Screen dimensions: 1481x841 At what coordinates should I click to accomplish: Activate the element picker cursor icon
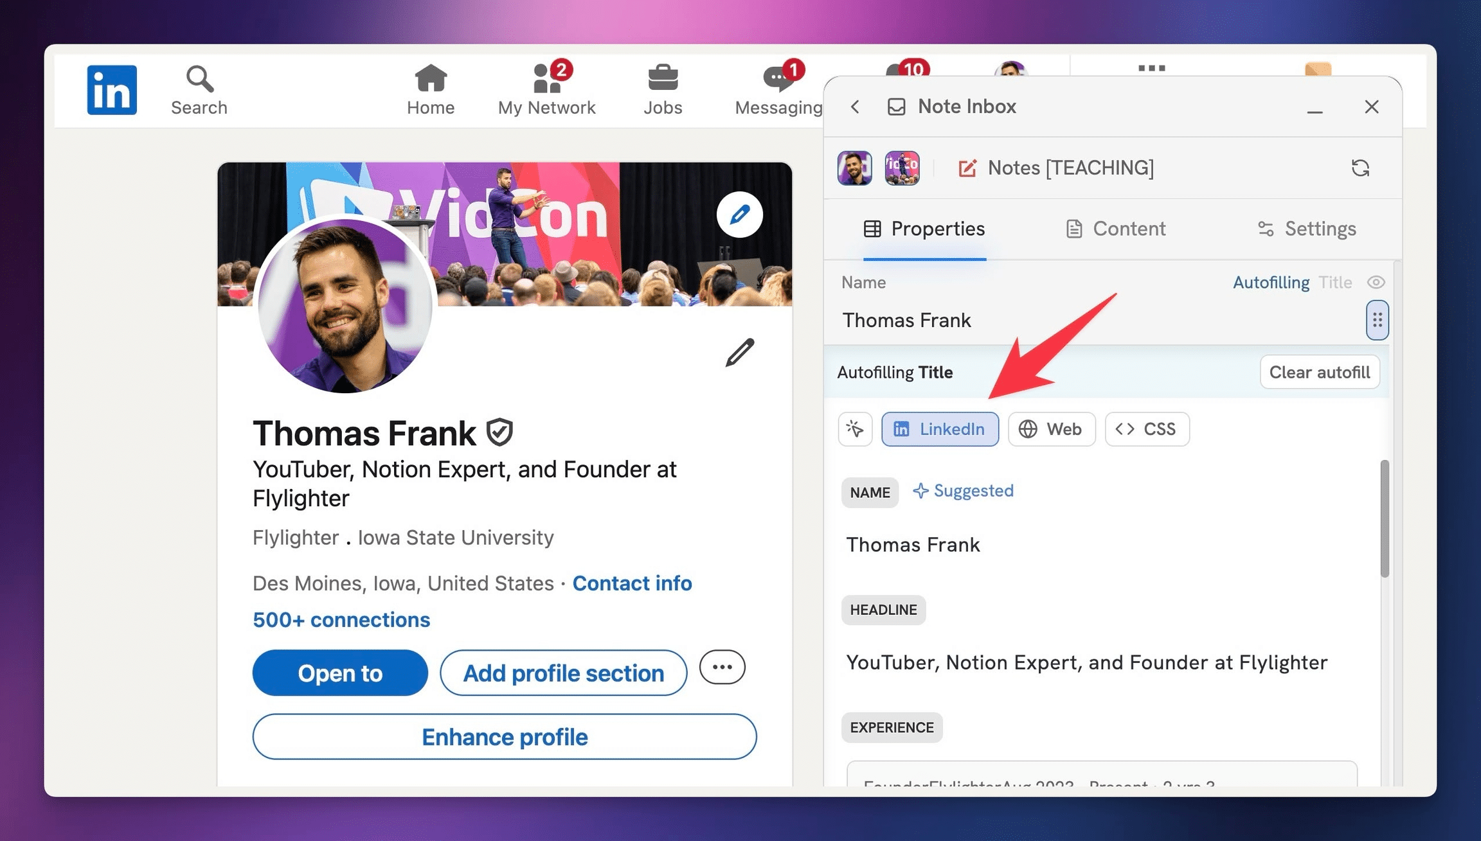click(x=855, y=429)
